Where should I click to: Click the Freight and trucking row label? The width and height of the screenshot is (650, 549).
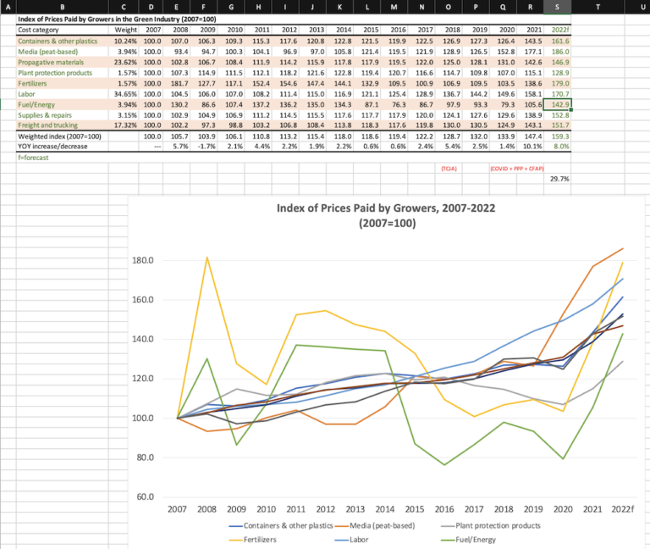click(x=48, y=125)
